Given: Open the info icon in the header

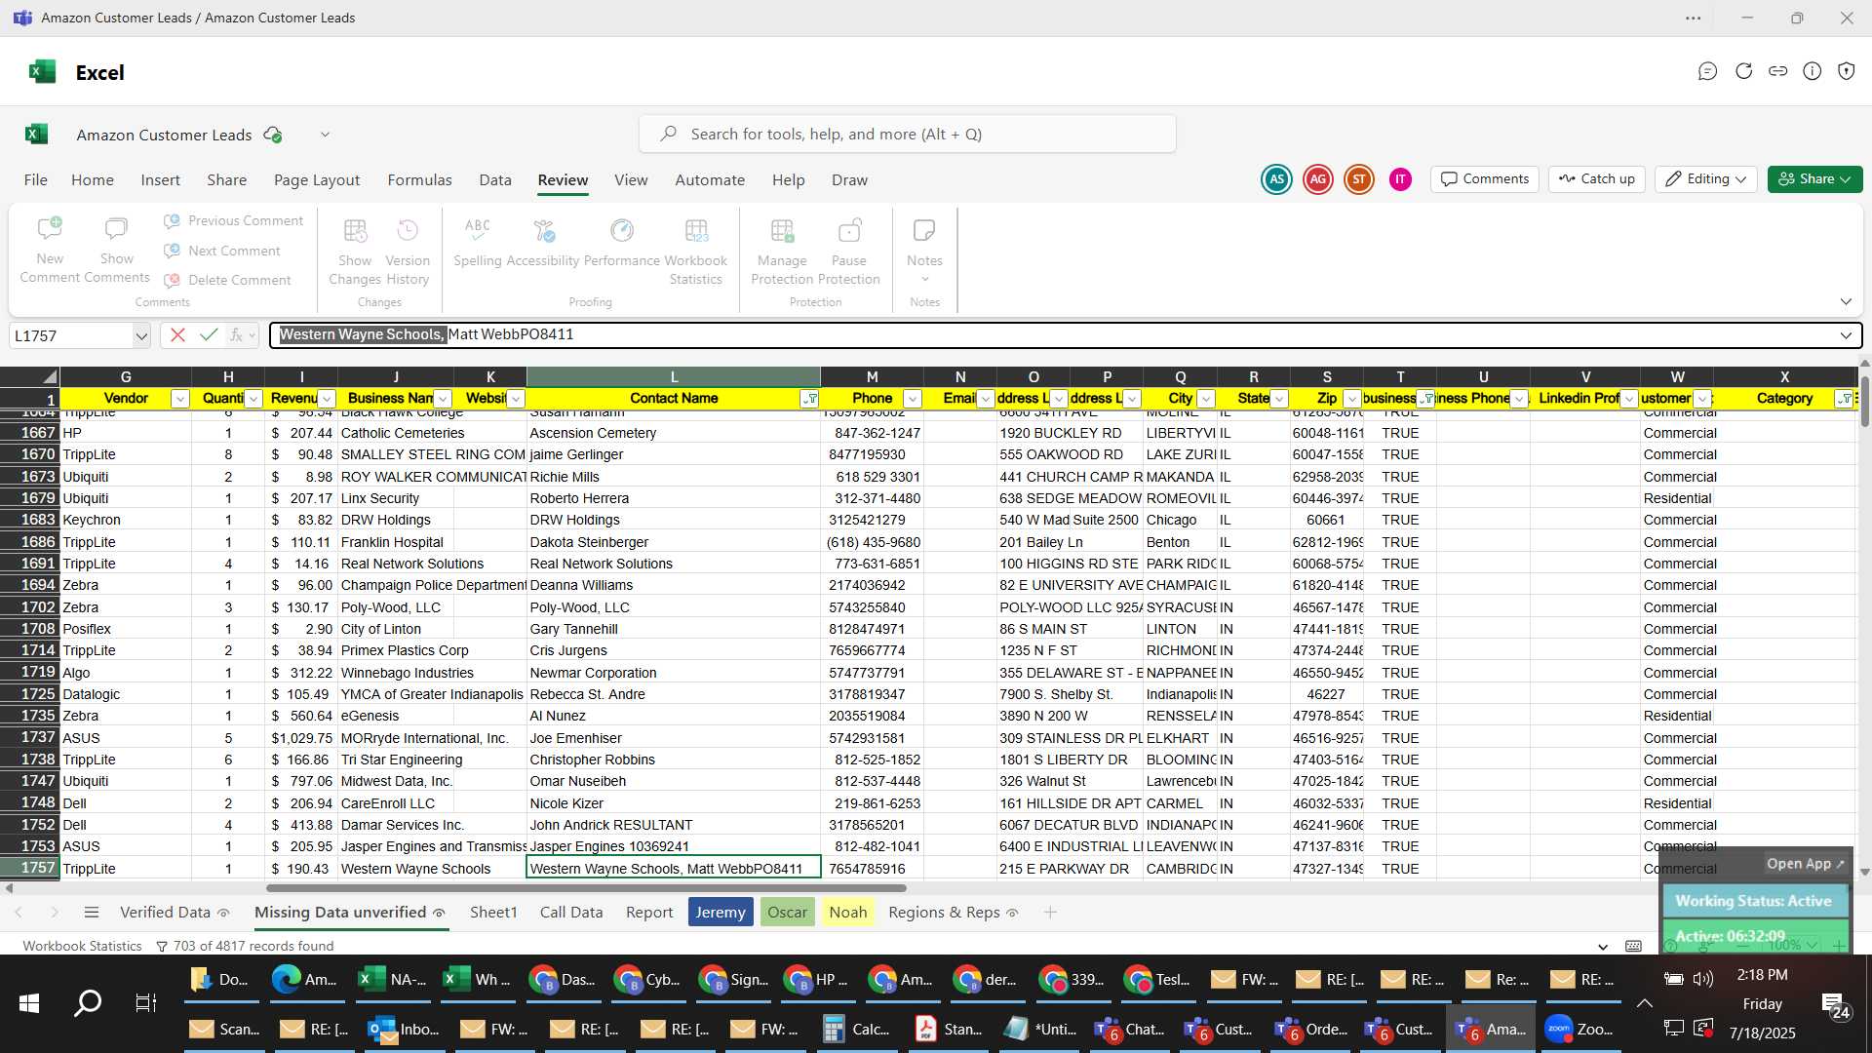Looking at the screenshot, I should tap(1813, 71).
